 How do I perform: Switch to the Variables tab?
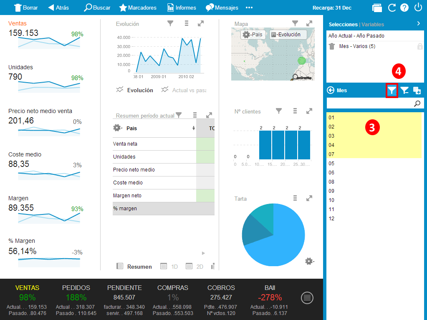click(x=373, y=25)
